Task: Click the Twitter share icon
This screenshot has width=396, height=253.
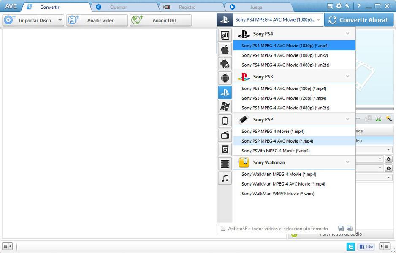Action: coord(350,247)
